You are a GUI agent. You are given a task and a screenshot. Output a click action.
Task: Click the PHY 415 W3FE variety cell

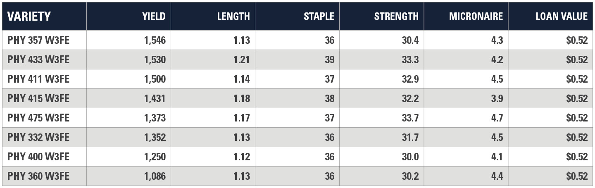pyautogui.click(x=38, y=98)
